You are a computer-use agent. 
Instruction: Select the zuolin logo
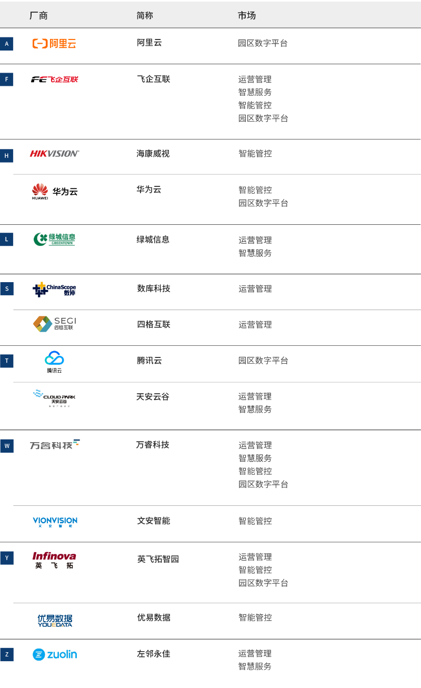[55, 654]
